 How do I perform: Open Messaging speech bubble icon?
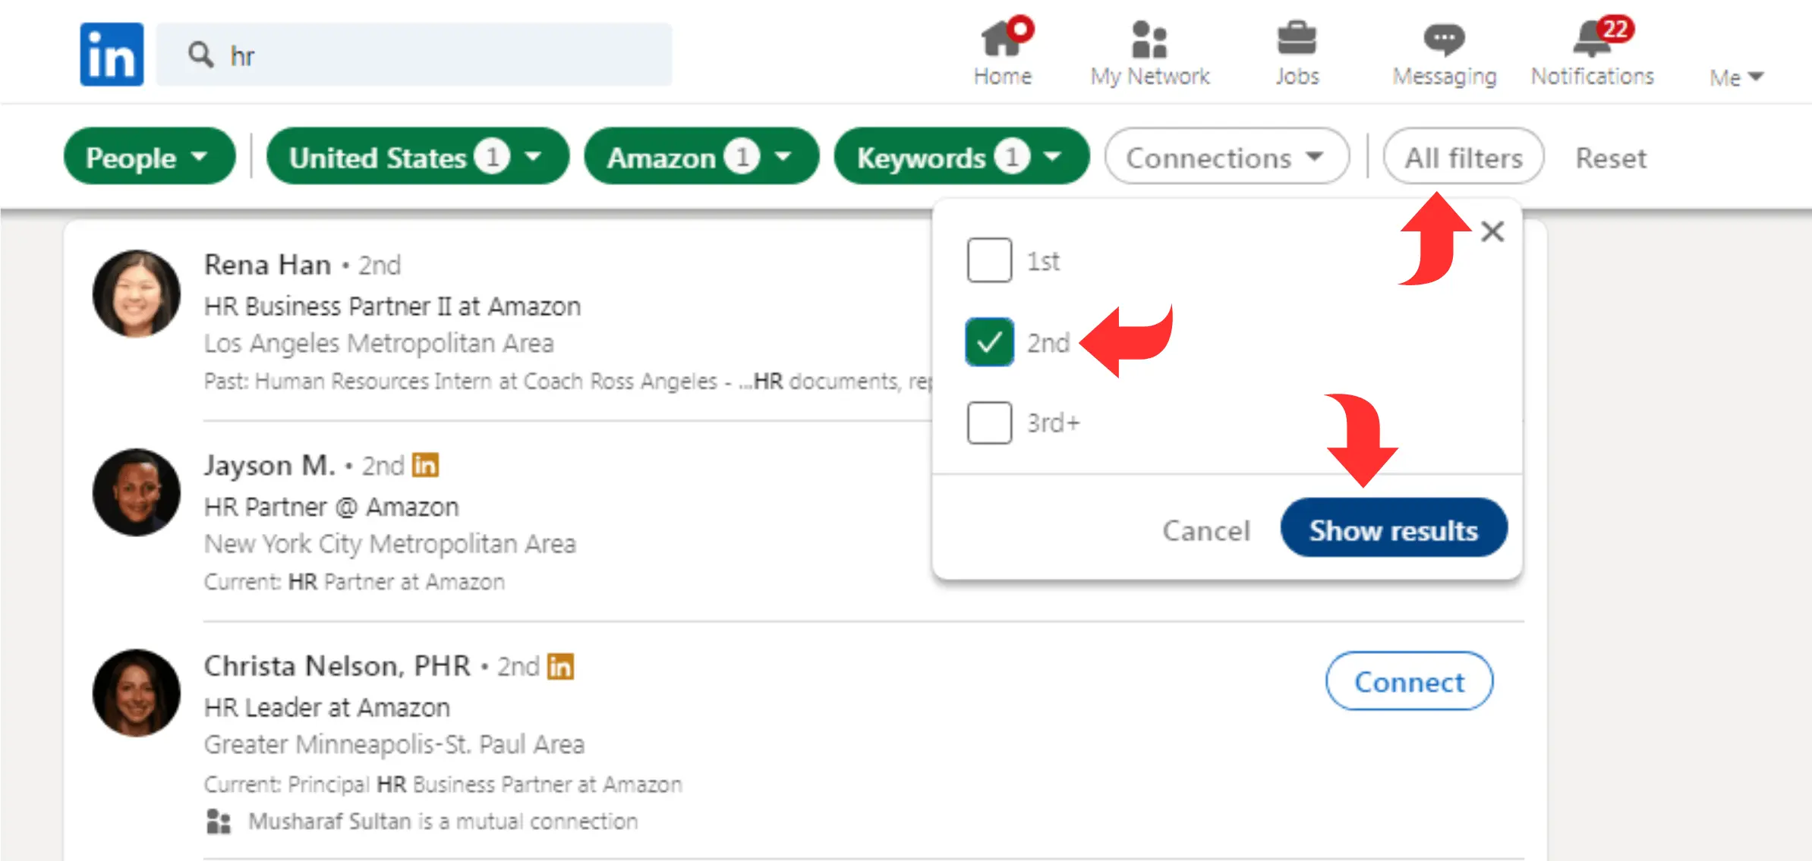pos(1444,39)
